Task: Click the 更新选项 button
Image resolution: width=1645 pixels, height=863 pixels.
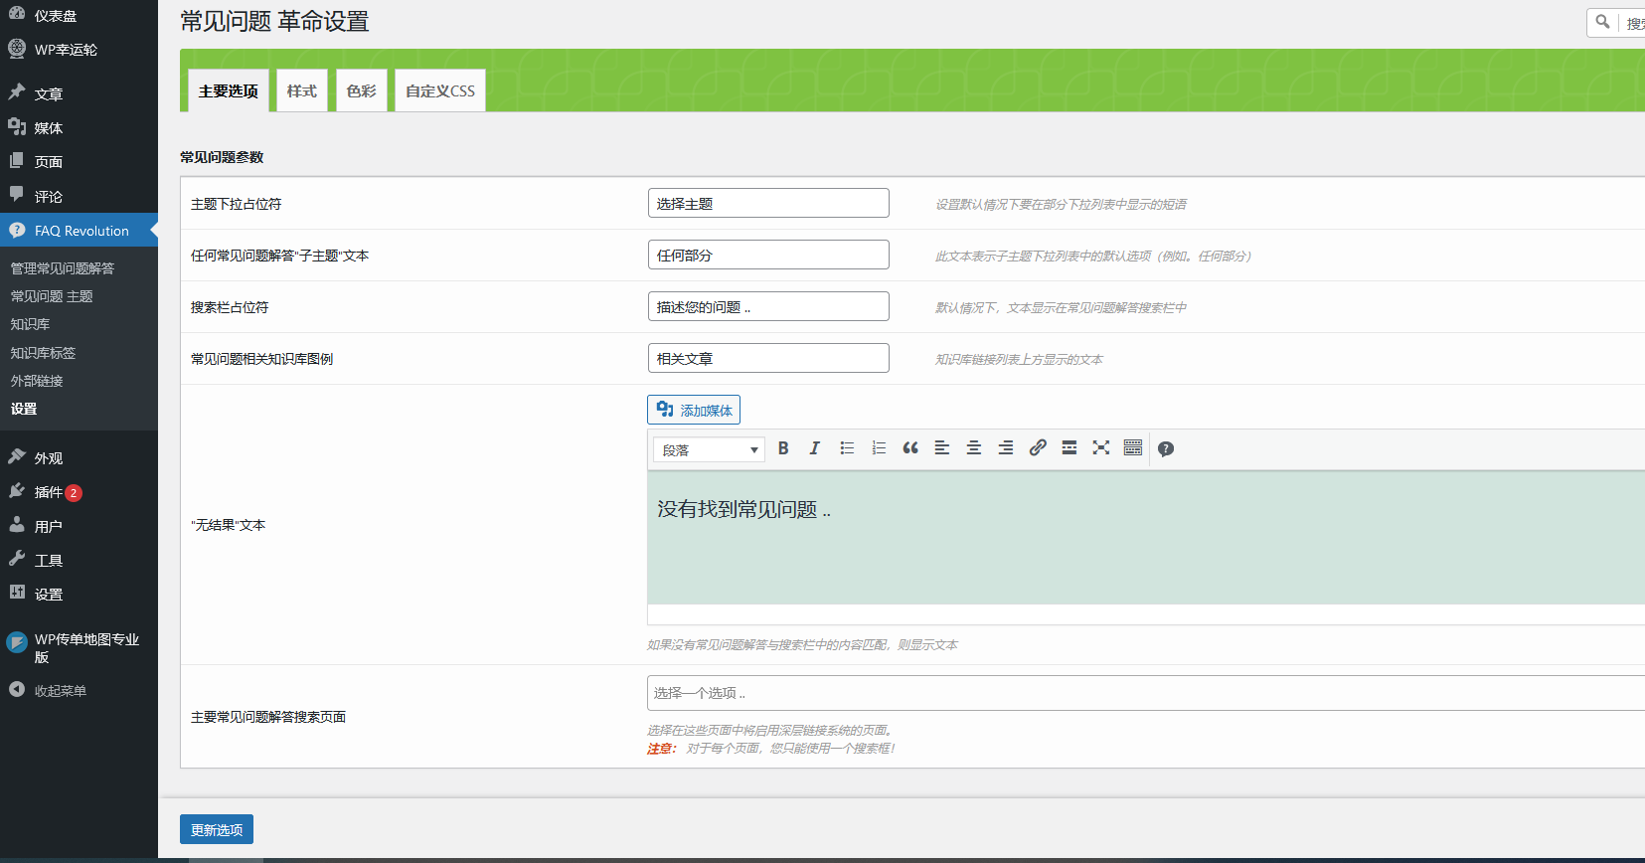Action: tap(217, 829)
